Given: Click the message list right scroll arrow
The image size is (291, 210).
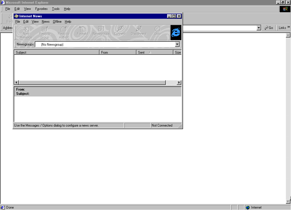Looking at the screenshot, I should pyautogui.click(x=179, y=83).
